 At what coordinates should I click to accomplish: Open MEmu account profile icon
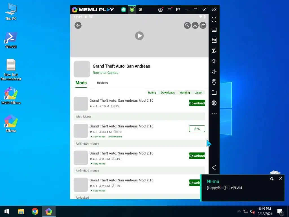(x=161, y=10)
